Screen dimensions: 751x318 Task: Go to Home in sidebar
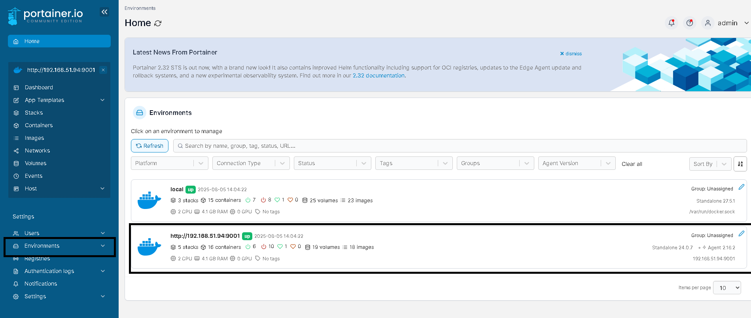(59, 41)
